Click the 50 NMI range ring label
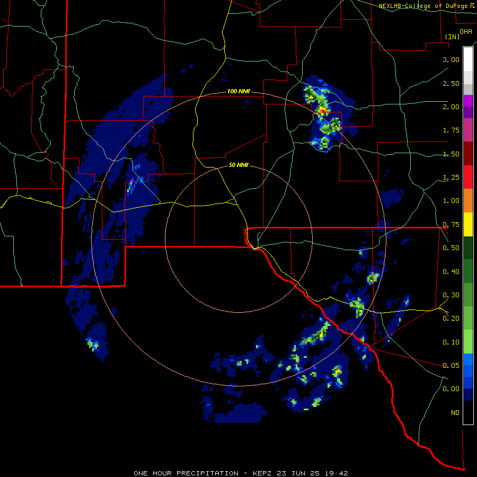Image resolution: width=477 pixels, height=477 pixels. (238, 165)
